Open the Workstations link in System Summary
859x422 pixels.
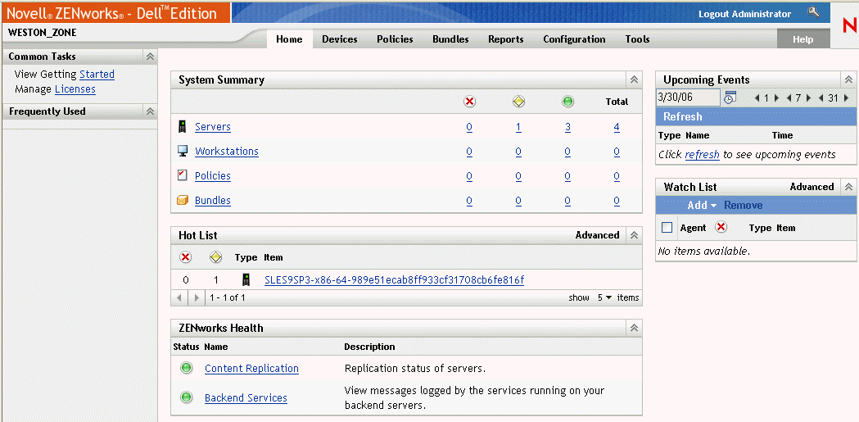click(x=227, y=152)
